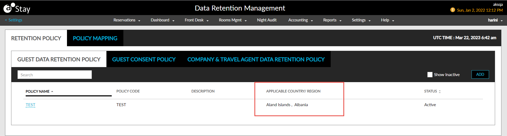Open the Dashboard dropdown
Viewport: 507px width, 136px height.
click(x=162, y=20)
